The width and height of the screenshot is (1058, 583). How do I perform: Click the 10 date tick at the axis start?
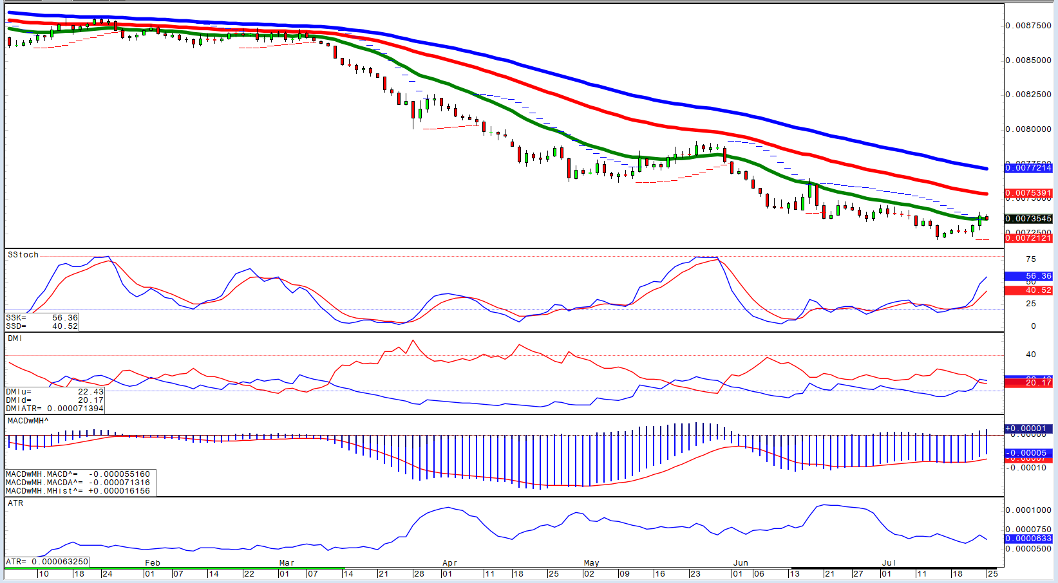(x=43, y=574)
